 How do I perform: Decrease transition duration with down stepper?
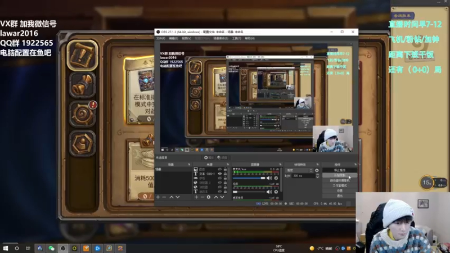coord(317,177)
